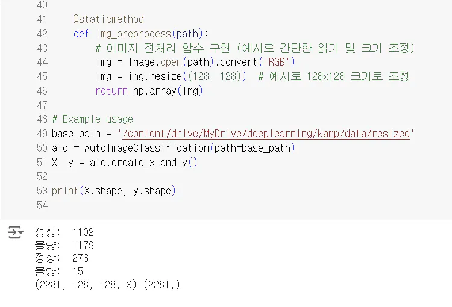Click AutoImageClassification constructor call
Screen dimensions: 452x307
point(190,148)
